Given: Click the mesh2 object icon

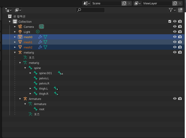Looking at the screenshot, I should click(x=20, y=47).
